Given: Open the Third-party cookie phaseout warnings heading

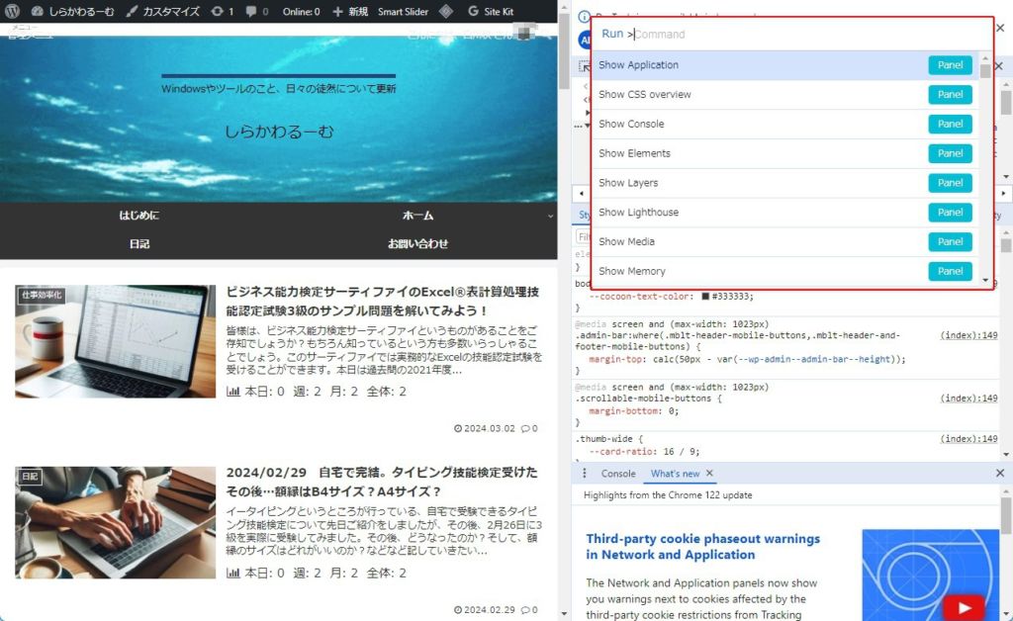Looking at the screenshot, I should [703, 547].
